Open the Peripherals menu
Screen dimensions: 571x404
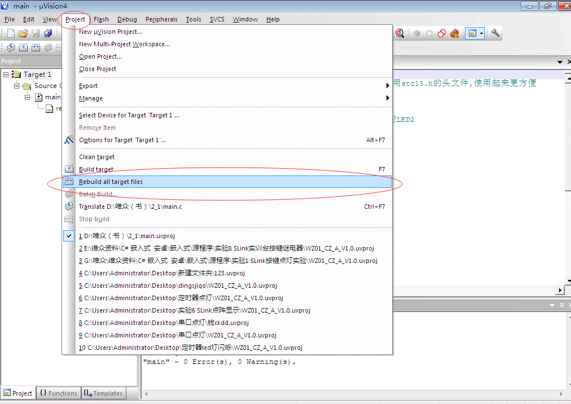click(162, 19)
